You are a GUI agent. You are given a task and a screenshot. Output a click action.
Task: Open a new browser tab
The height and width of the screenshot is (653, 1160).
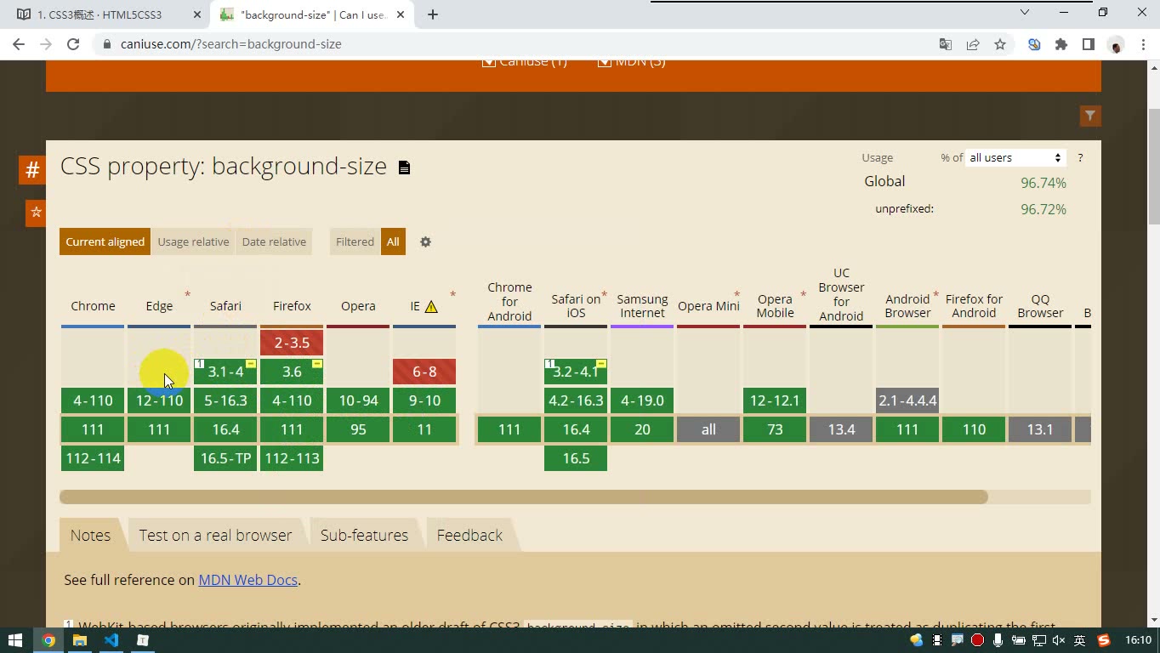point(433,14)
